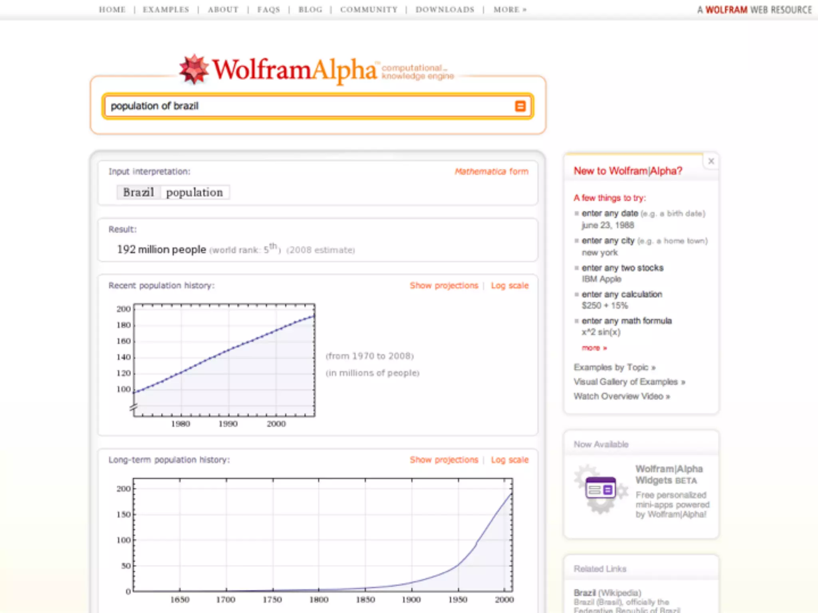Show projections for long-term population history
Screen dimensions: 818x613
click(x=444, y=460)
